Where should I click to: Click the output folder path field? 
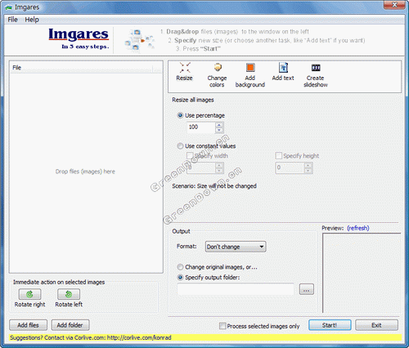(236, 289)
